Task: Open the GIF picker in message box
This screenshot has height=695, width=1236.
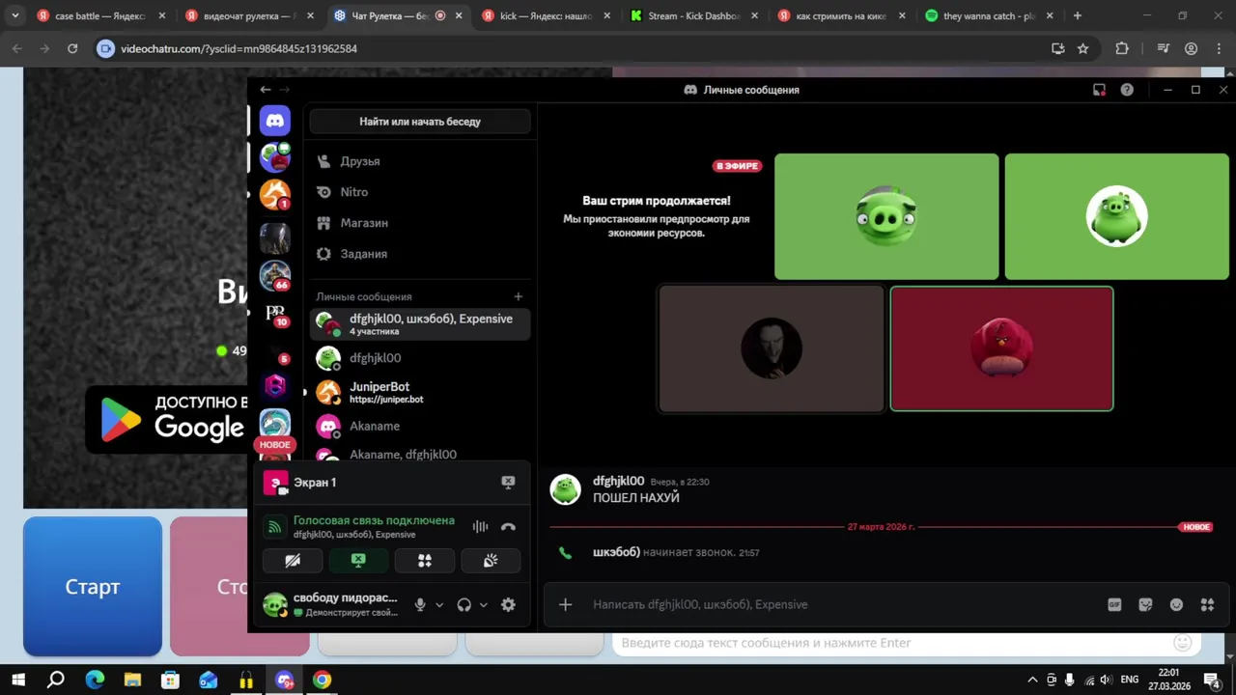Action: [1114, 604]
